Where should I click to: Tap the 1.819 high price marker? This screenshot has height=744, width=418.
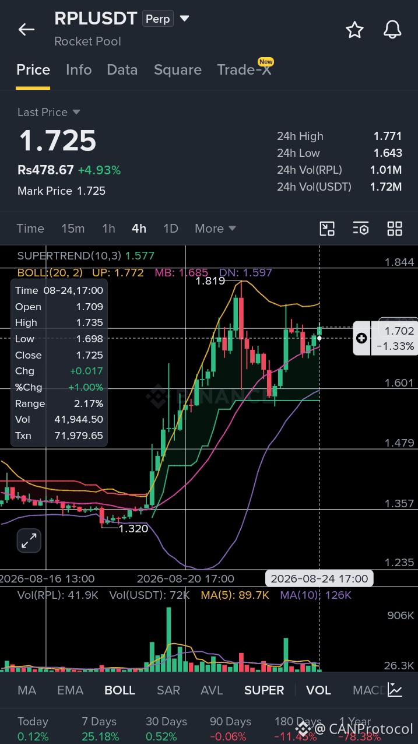click(210, 281)
